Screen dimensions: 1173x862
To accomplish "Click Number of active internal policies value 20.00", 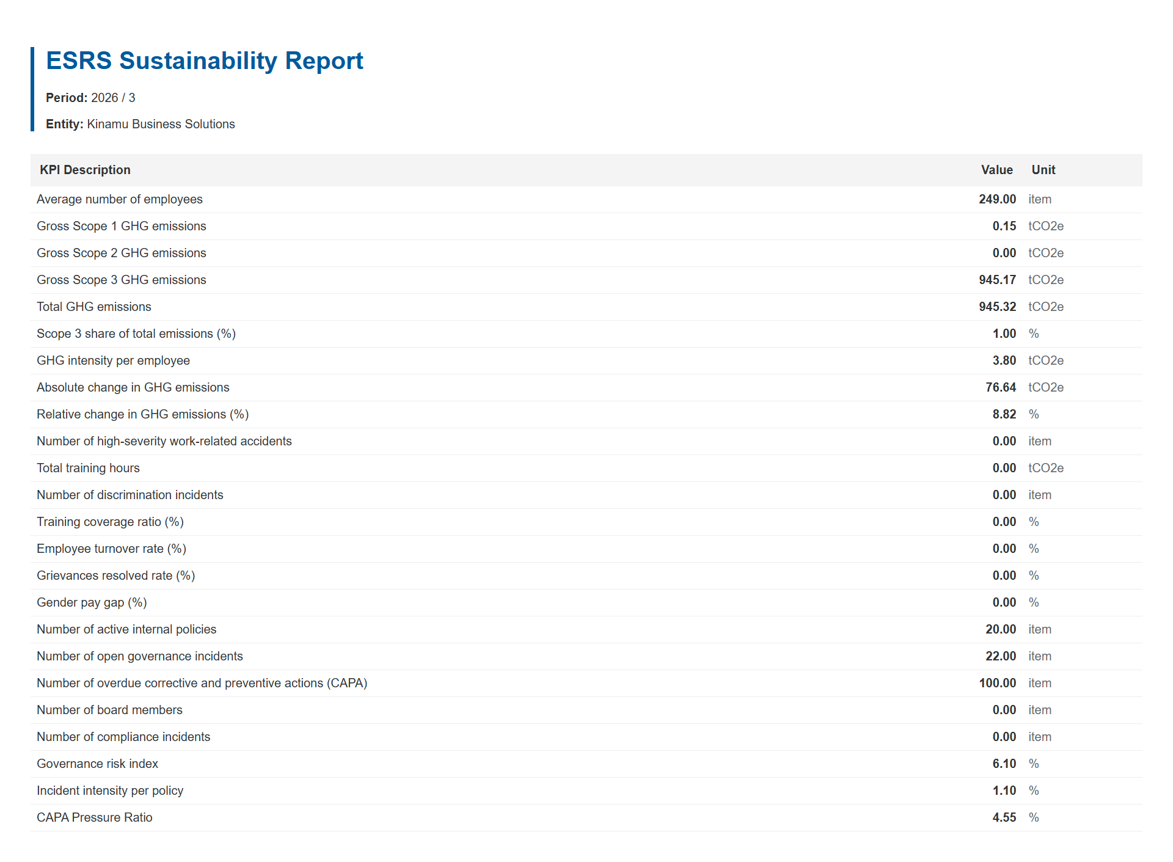I will click(1001, 629).
